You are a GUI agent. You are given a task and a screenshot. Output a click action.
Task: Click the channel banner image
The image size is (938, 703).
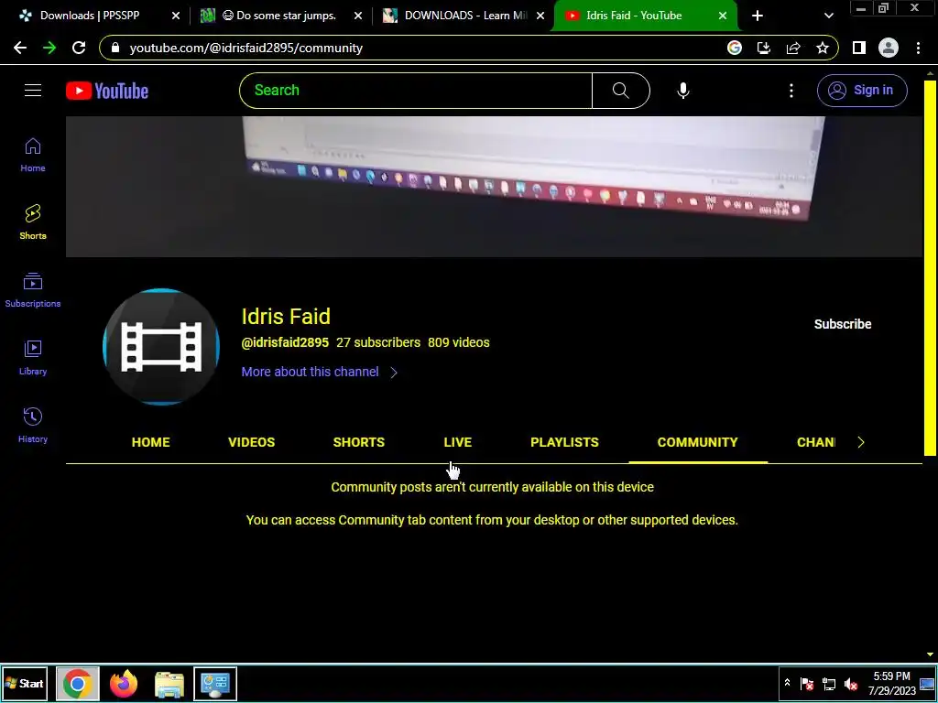tap(494, 187)
